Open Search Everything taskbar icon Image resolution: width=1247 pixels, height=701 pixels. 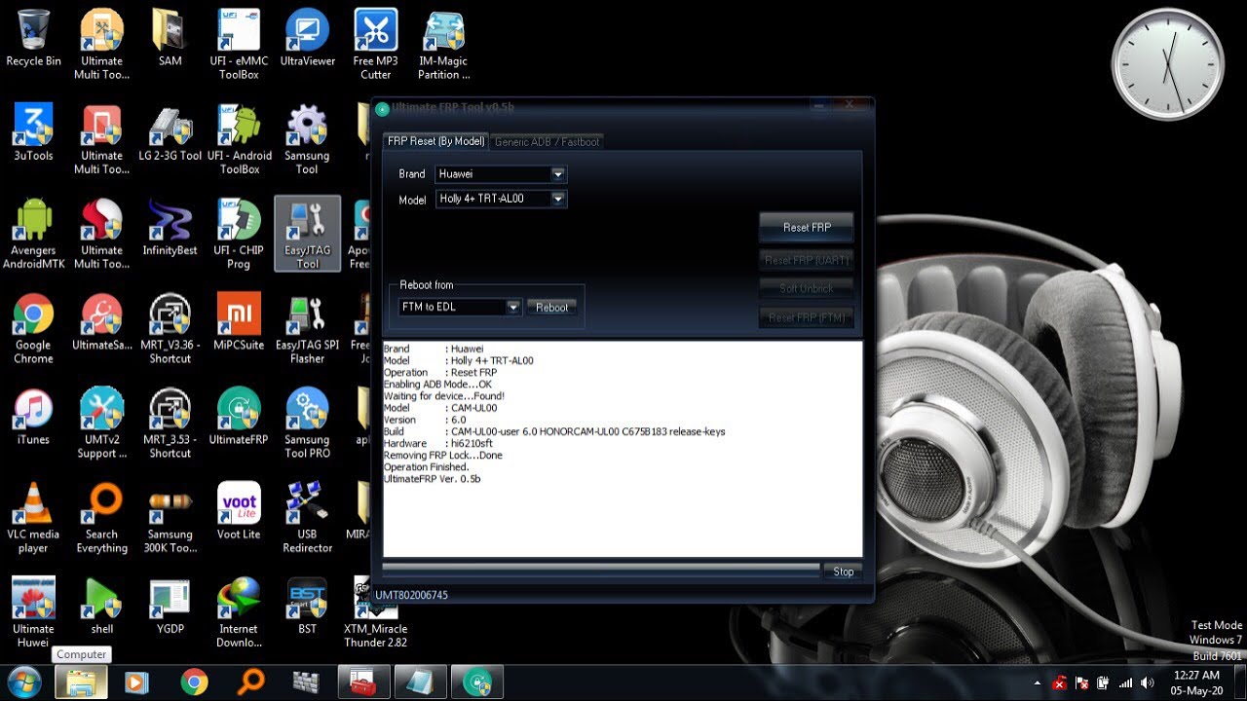(x=251, y=682)
